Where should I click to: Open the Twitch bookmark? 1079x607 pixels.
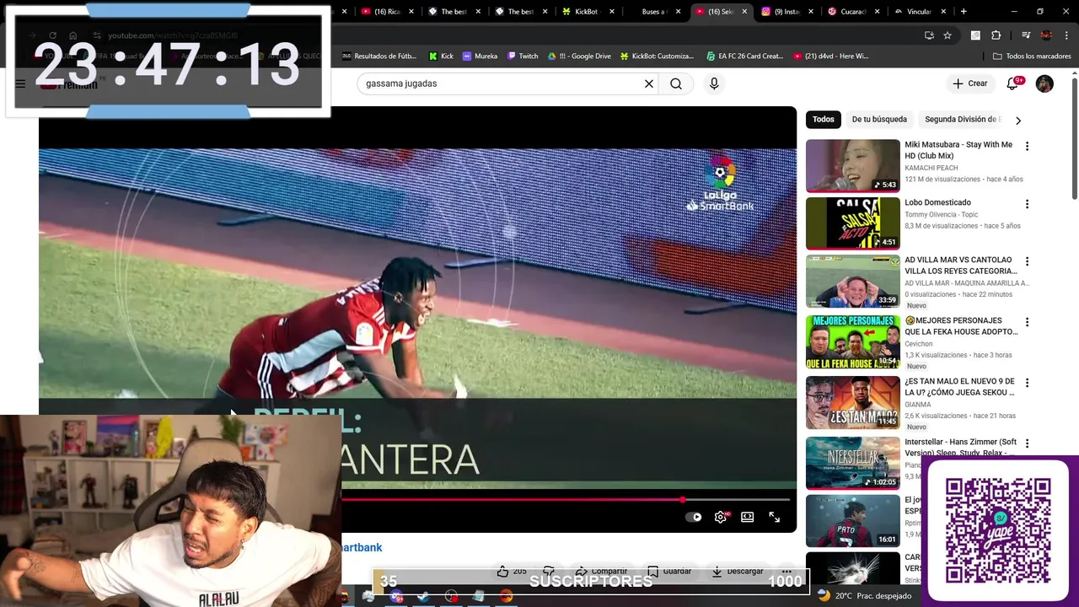click(x=523, y=56)
